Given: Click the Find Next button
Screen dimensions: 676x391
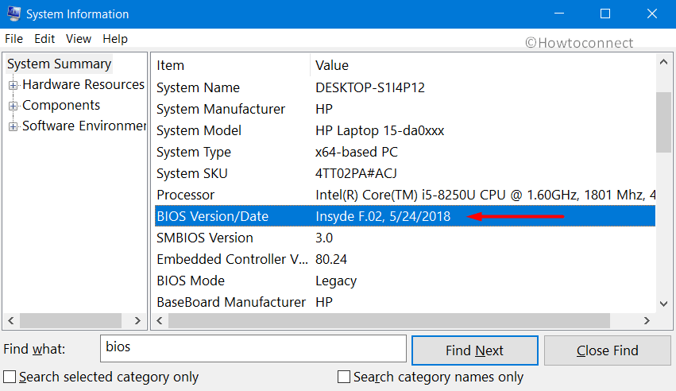Looking at the screenshot, I should (x=475, y=350).
